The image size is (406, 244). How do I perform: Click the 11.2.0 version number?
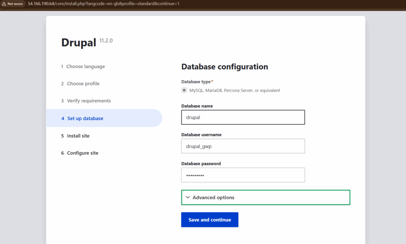coord(106,41)
